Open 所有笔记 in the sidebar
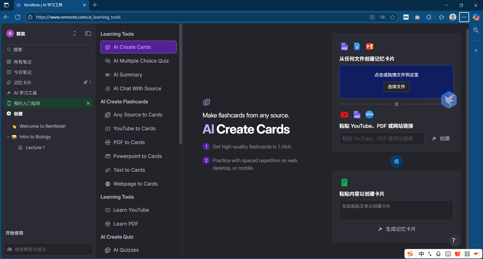The width and height of the screenshot is (483, 259). pos(48,62)
